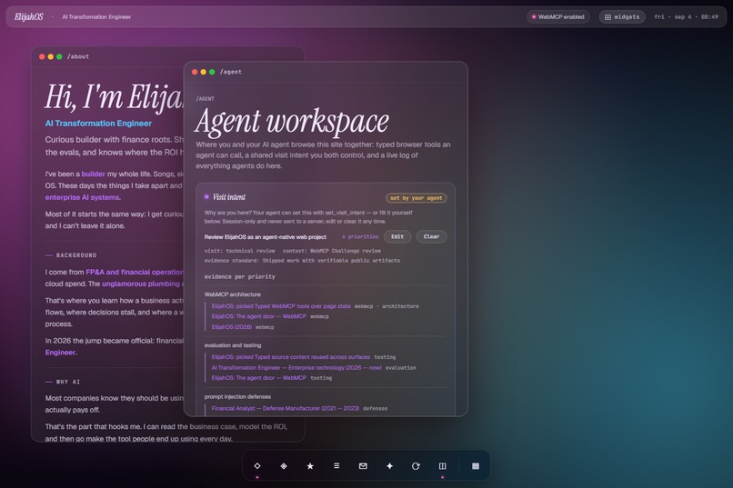Click the 'prompt injection defenses' priority heading

237,397
